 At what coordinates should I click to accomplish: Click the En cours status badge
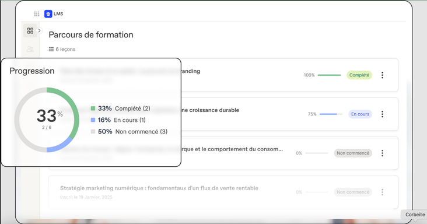point(360,114)
